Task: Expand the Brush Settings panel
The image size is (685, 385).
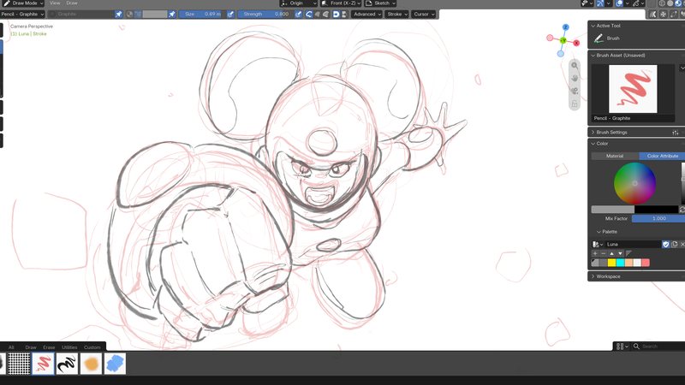Action: tap(593, 133)
